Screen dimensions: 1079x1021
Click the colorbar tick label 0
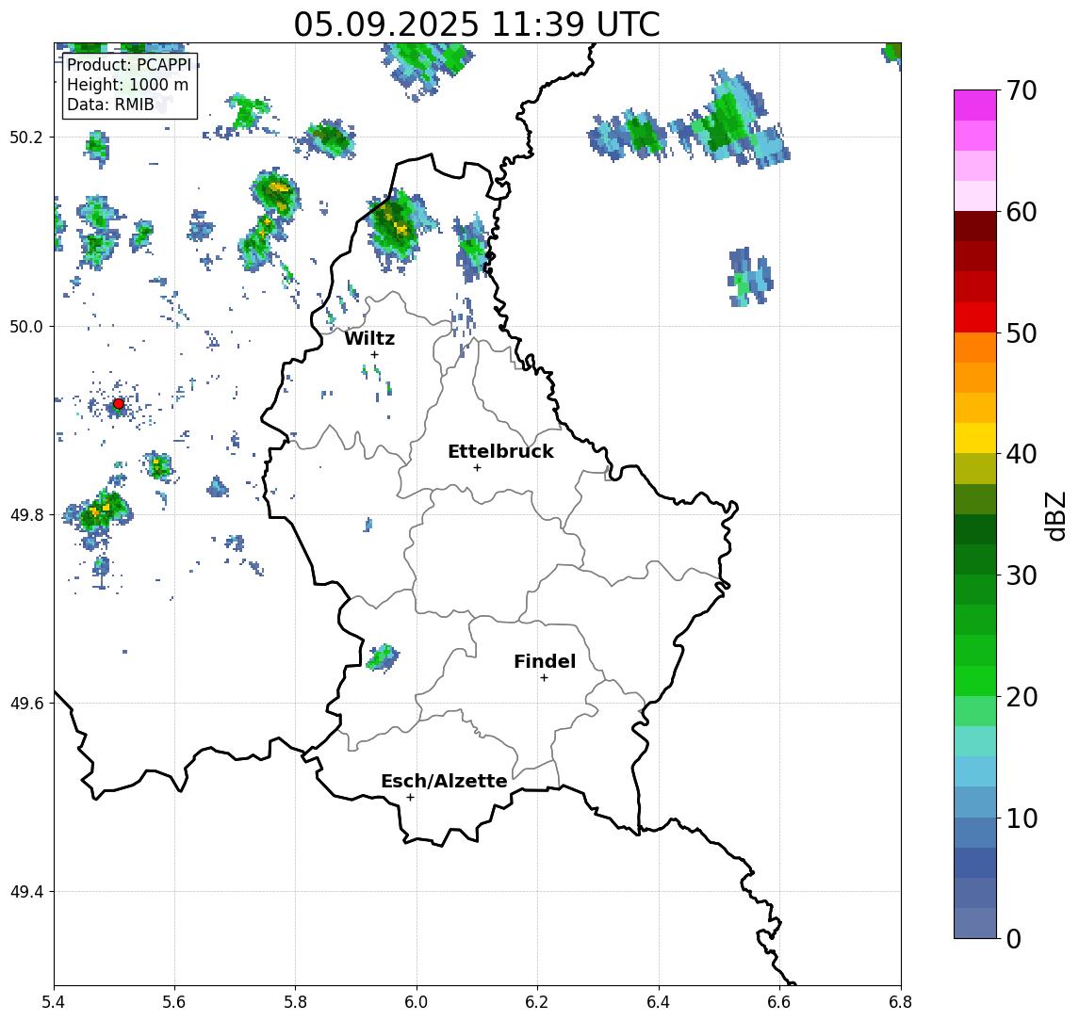click(1014, 938)
